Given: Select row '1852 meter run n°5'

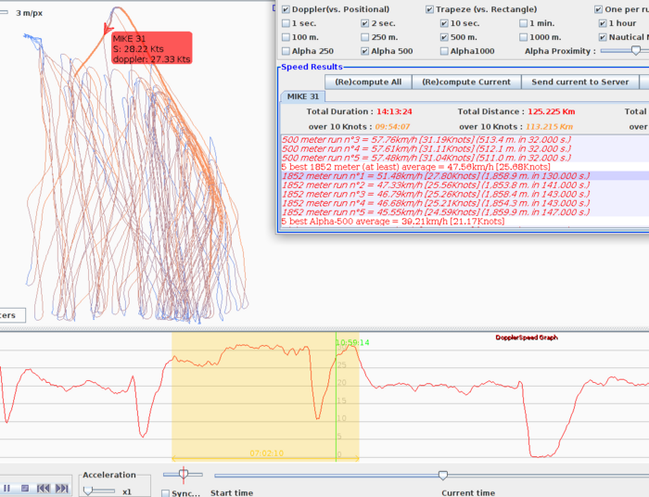Looking at the screenshot, I should click(464, 212).
